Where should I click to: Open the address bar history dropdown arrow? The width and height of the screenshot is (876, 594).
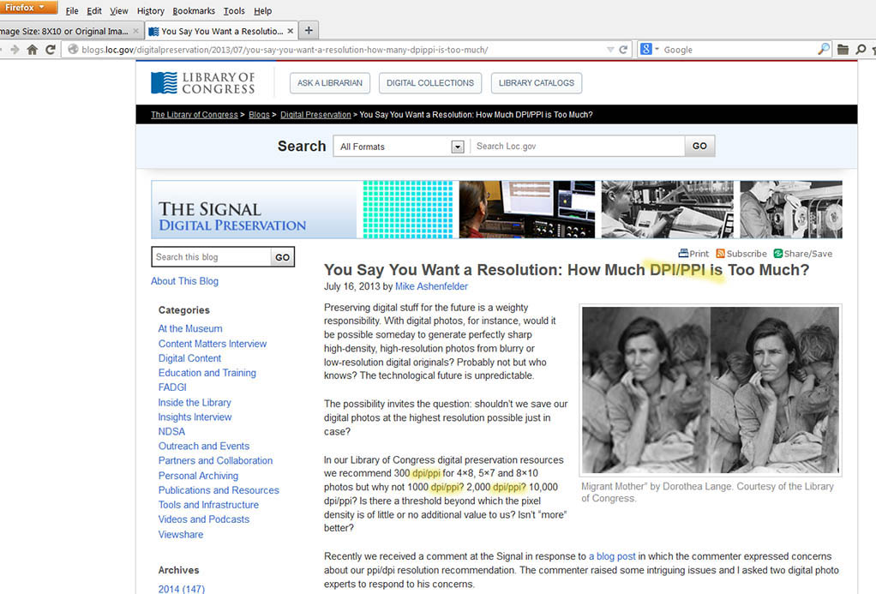pos(610,50)
